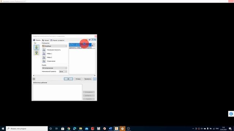The height and width of the screenshot is (131, 234).
Task: Click the highlighted fastener selection entry
Action: (x=80, y=45)
